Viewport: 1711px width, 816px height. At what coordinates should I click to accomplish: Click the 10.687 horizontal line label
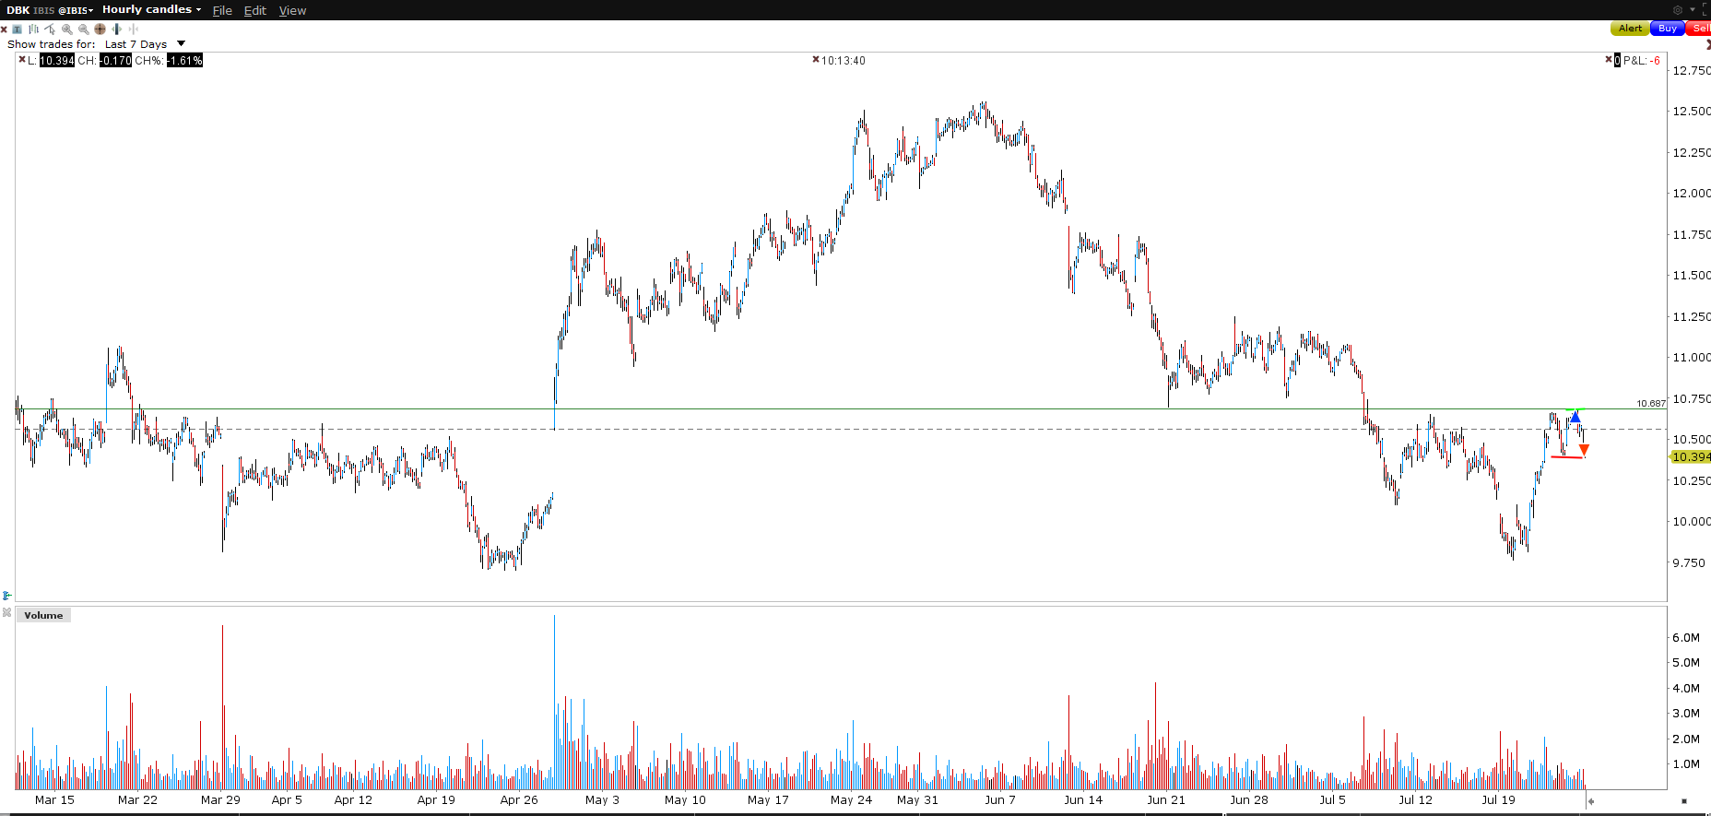(1651, 403)
